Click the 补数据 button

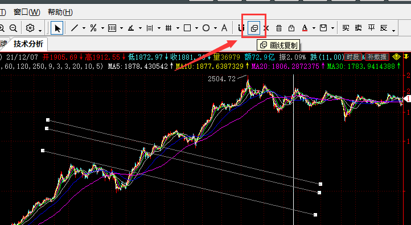(377, 57)
